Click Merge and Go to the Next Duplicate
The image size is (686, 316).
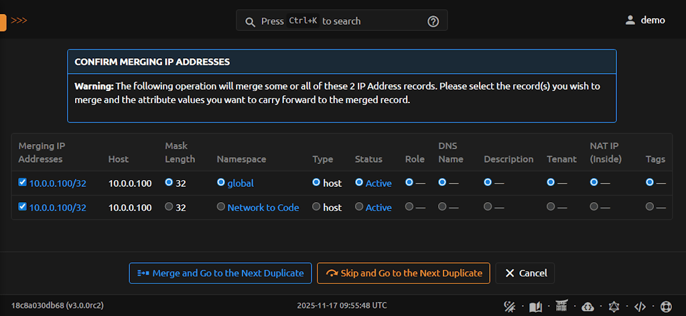click(220, 273)
